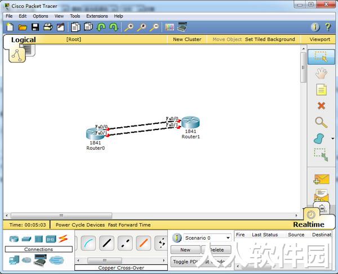338x274 pixels.
Task: Open the Activity Wizard icon
Action: point(61,27)
